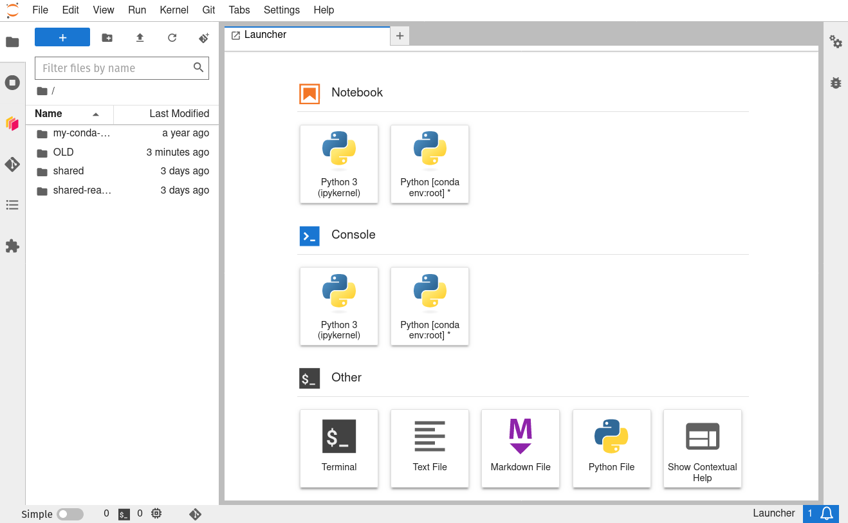This screenshot has height=523, width=848.
Task: Open the Property Inspector on right sidebar
Action: coord(836,42)
